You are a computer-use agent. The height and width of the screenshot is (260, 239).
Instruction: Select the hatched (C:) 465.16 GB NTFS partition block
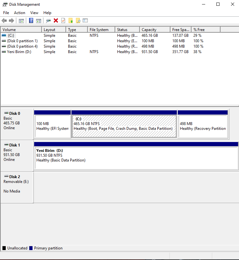[124, 124]
